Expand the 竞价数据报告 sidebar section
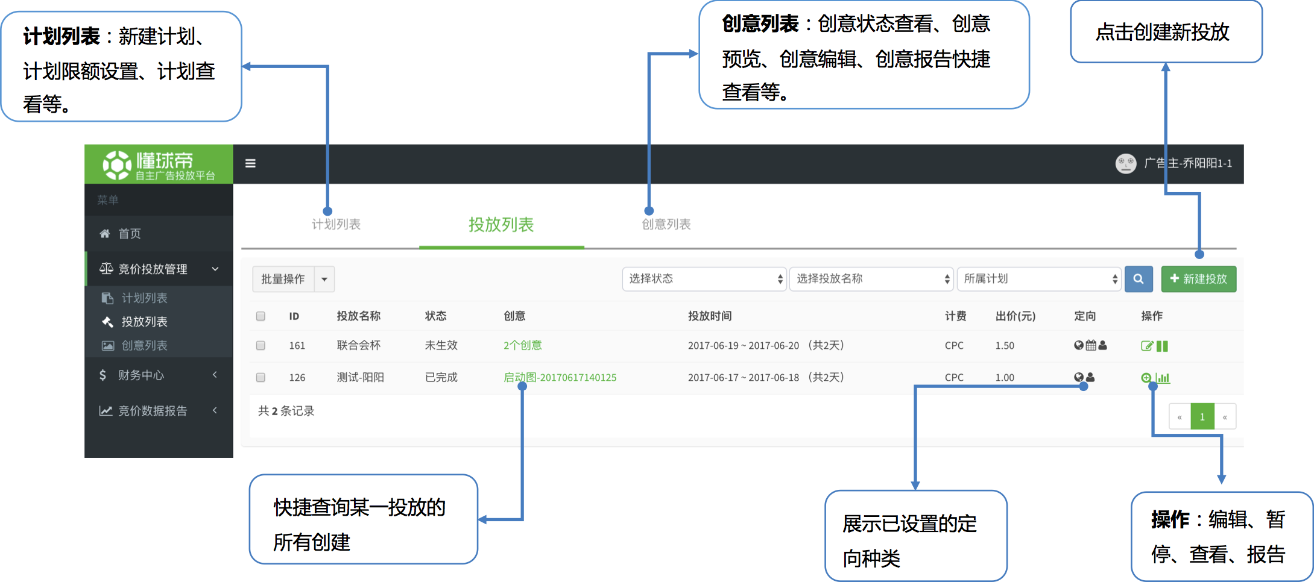The height and width of the screenshot is (582, 1314). click(x=159, y=411)
